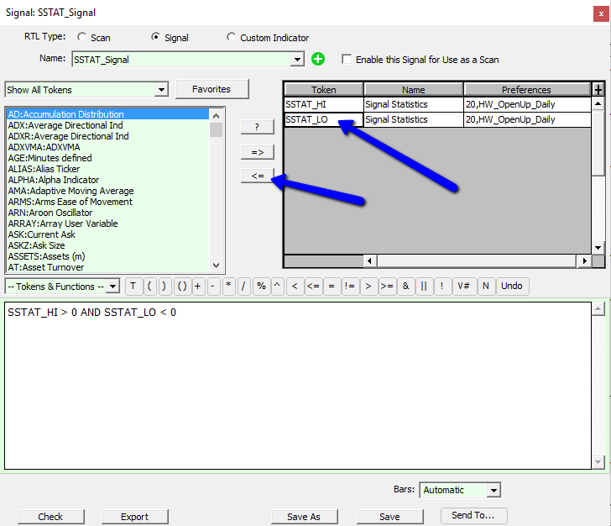The image size is (611, 526).
Task: Insert the plus operator
Action: pos(198,286)
